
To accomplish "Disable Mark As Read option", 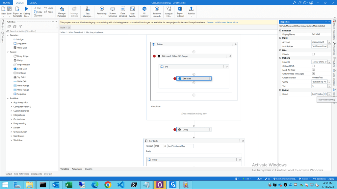I will tap(314, 70).
